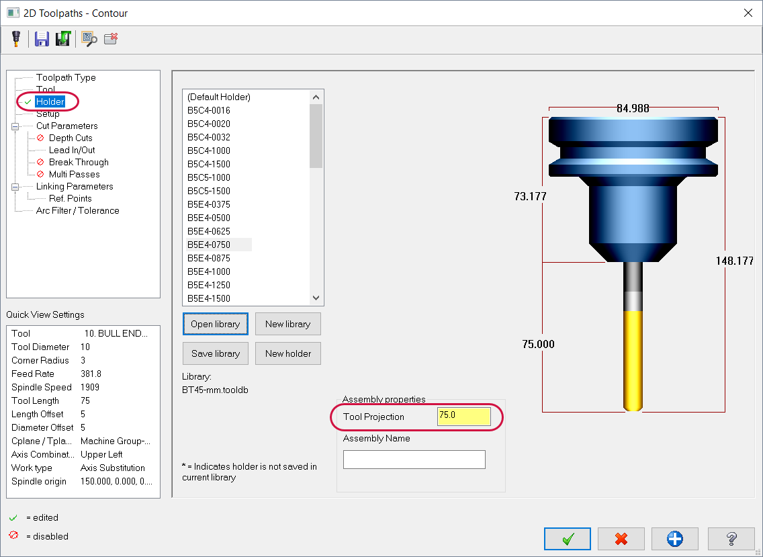Screen dimensions: 763x557
Task: Click the holder list scroll up arrow
Action: tap(316, 97)
